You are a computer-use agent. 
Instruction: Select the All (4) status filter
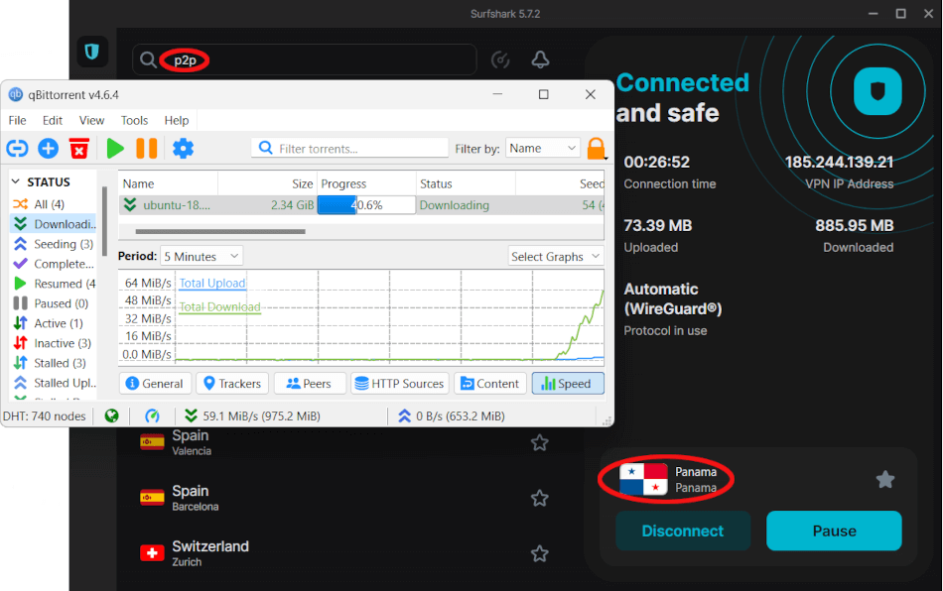pyautogui.click(x=53, y=204)
